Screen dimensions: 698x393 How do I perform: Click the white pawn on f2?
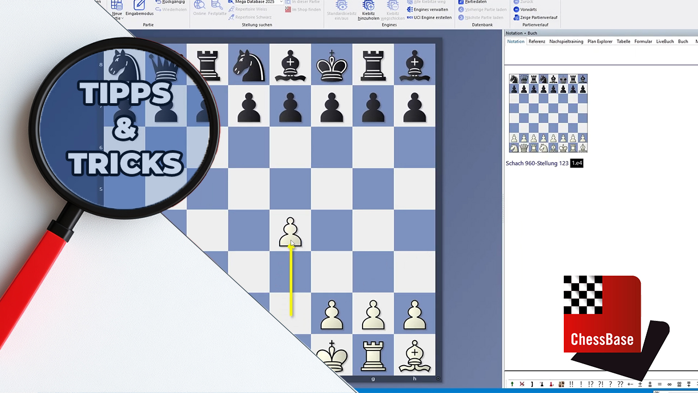pos(332,315)
